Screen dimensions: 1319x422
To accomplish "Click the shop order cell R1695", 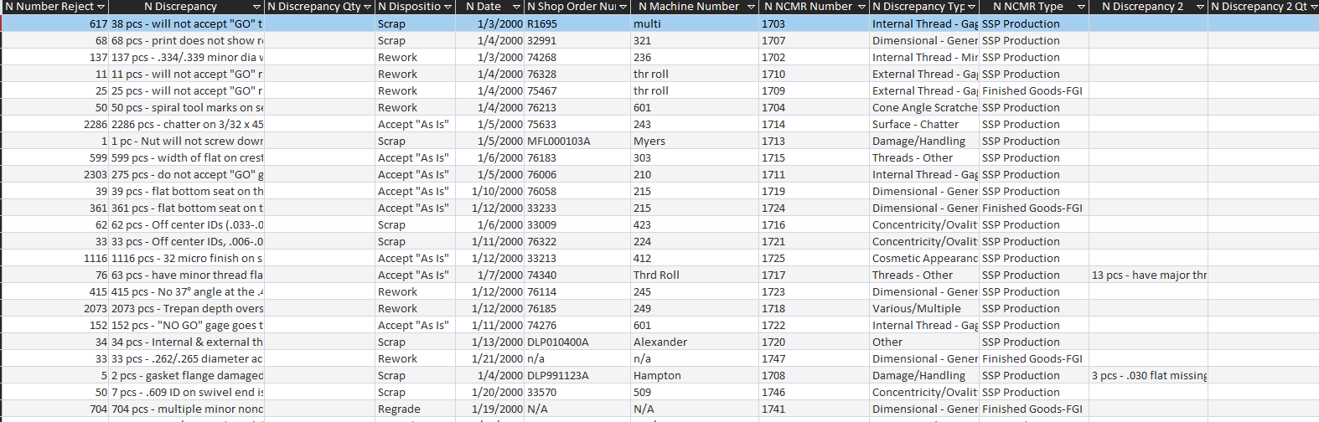I will tap(542, 24).
